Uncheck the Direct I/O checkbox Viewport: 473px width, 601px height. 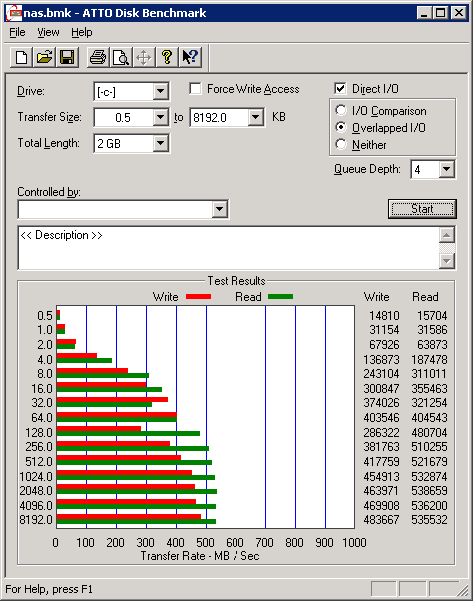[x=340, y=89]
